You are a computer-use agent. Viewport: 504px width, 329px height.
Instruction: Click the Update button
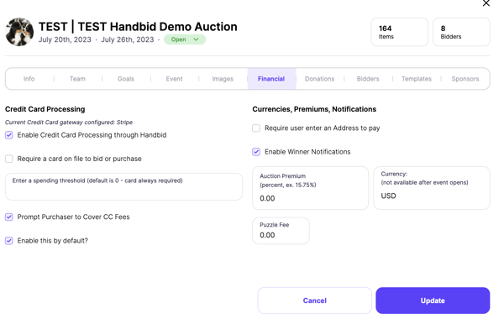tap(433, 300)
